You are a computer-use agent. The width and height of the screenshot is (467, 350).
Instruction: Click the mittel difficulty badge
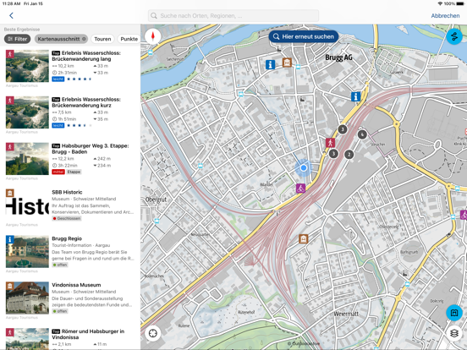(58, 172)
